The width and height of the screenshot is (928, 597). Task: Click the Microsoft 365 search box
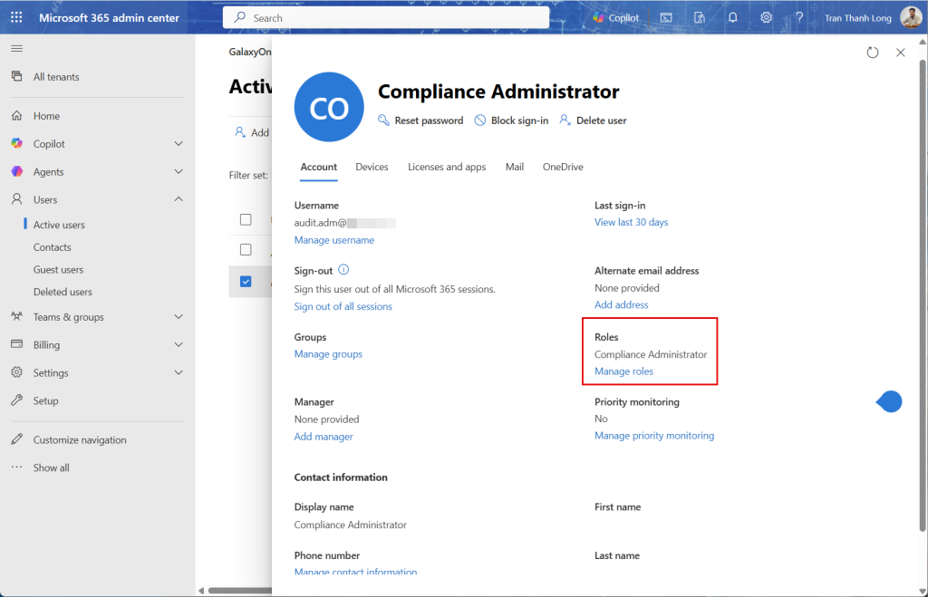(386, 18)
